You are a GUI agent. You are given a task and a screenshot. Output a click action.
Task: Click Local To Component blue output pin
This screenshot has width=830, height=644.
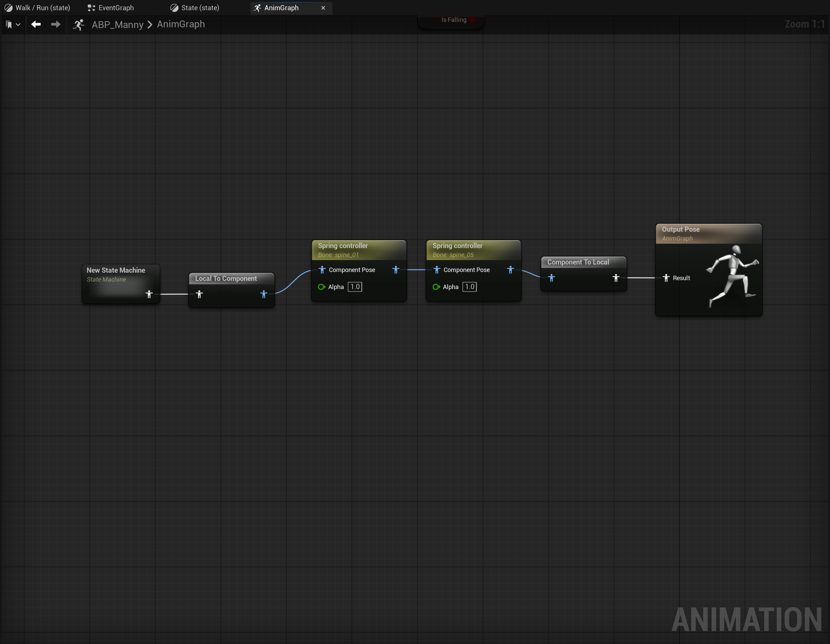(x=264, y=294)
